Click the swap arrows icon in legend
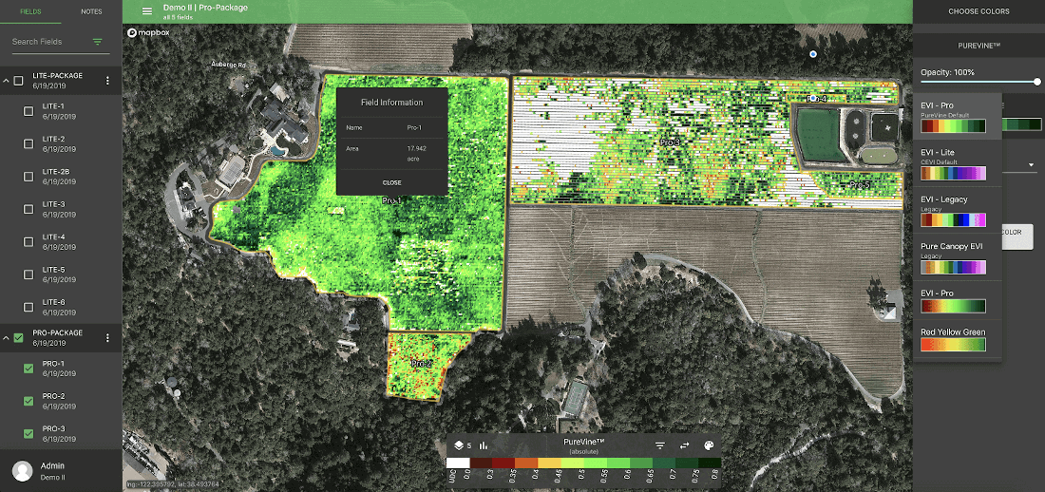This screenshot has height=492, width=1045. tap(684, 445)
